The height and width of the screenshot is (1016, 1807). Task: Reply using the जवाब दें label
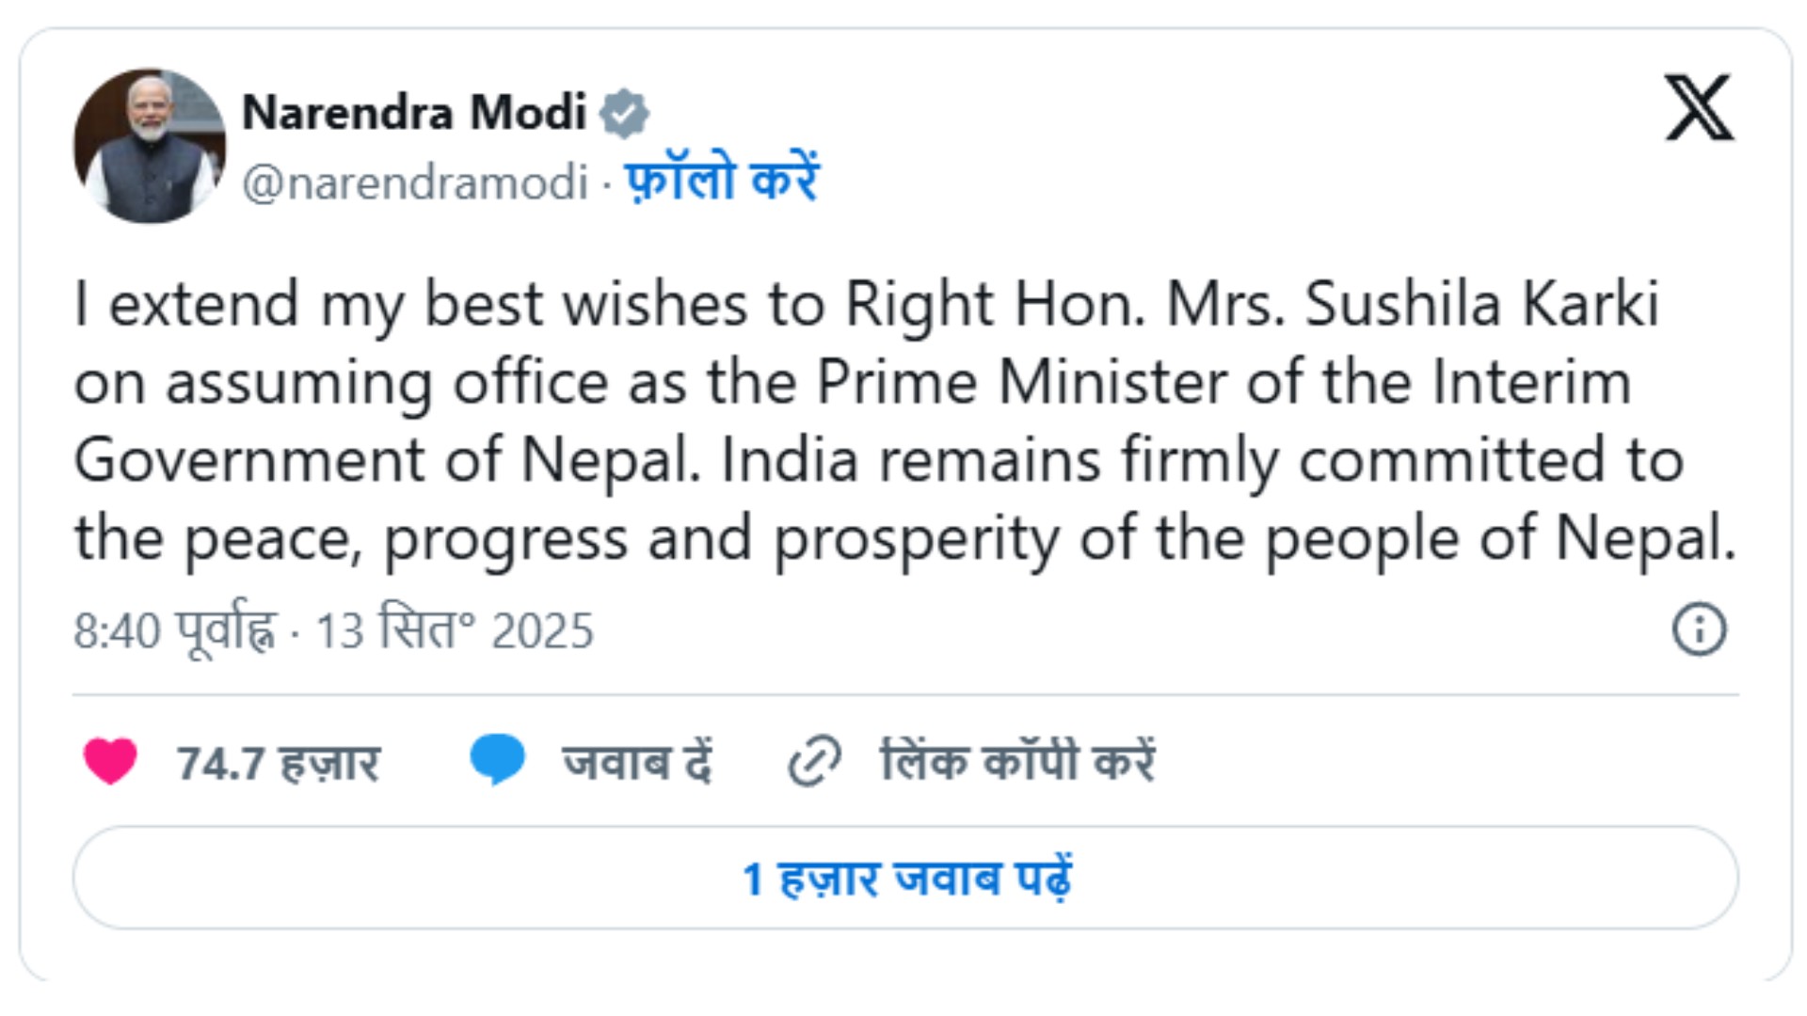click(x=637, y=762)
